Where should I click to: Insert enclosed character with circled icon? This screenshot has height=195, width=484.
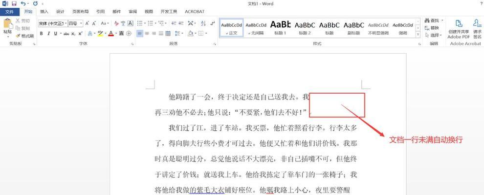[129, 33]
